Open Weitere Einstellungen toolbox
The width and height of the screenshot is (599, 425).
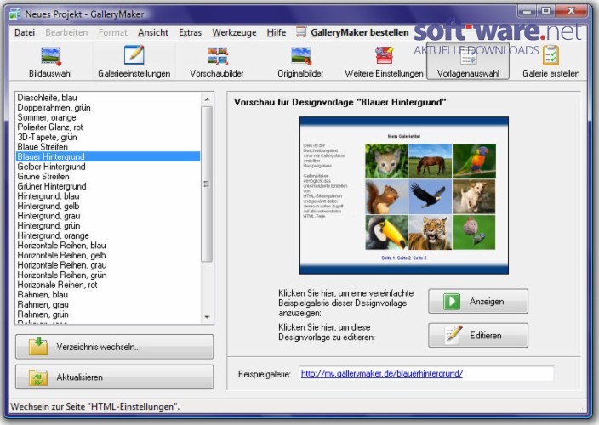pyautogui.click(x=384, y=61)
